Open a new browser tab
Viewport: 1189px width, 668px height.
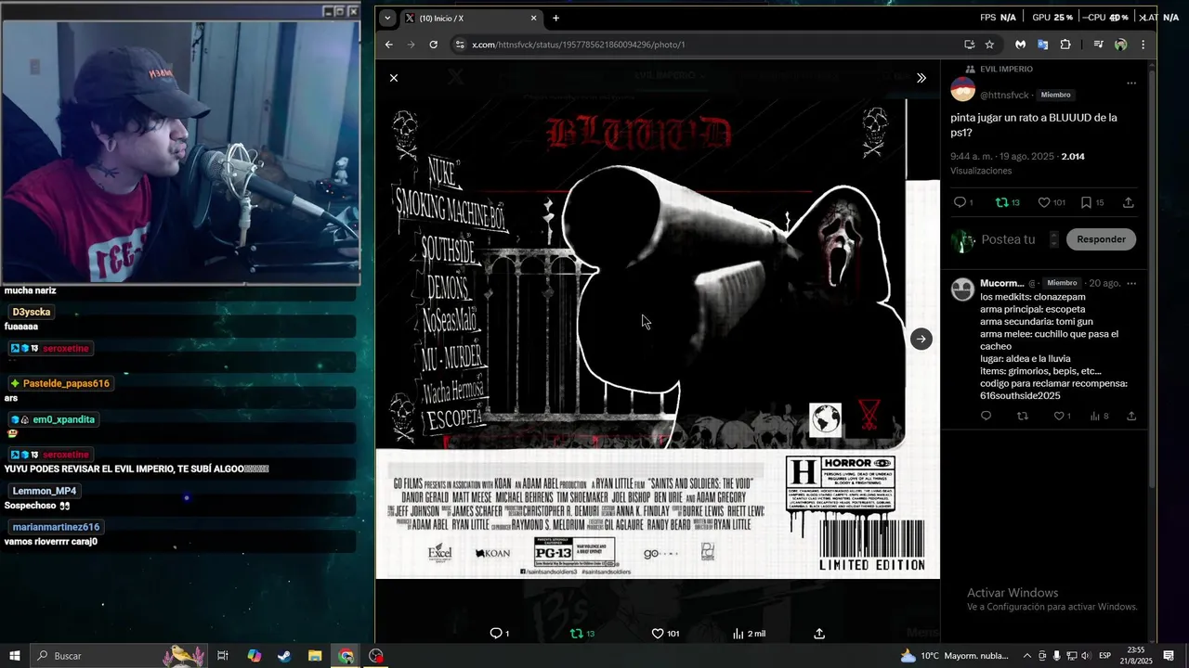point(556,18)
